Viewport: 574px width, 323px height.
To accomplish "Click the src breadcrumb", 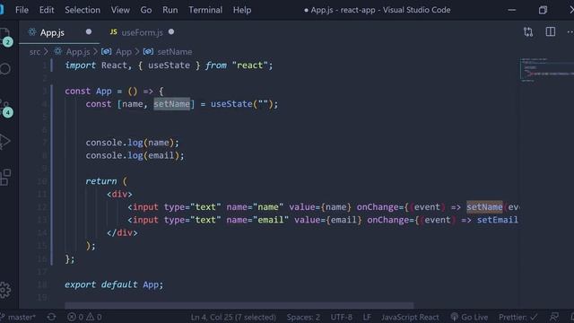I will (35, 52).
